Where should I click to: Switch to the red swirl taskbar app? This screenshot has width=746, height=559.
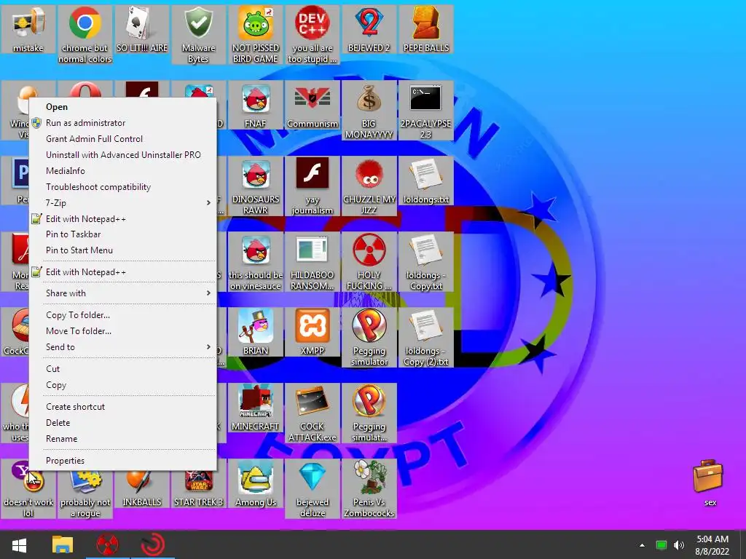coord(153,544)
